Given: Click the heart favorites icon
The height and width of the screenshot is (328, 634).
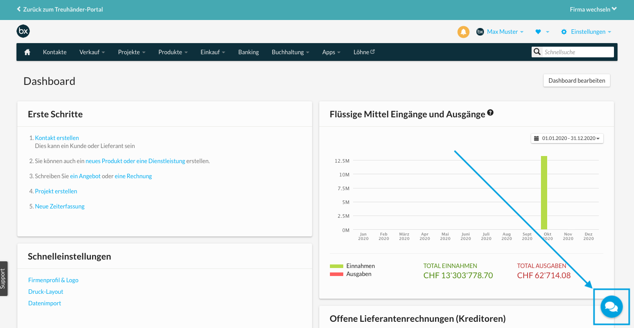Looking at the screenshot, I should pyautogui.click(x=538, y=32).
